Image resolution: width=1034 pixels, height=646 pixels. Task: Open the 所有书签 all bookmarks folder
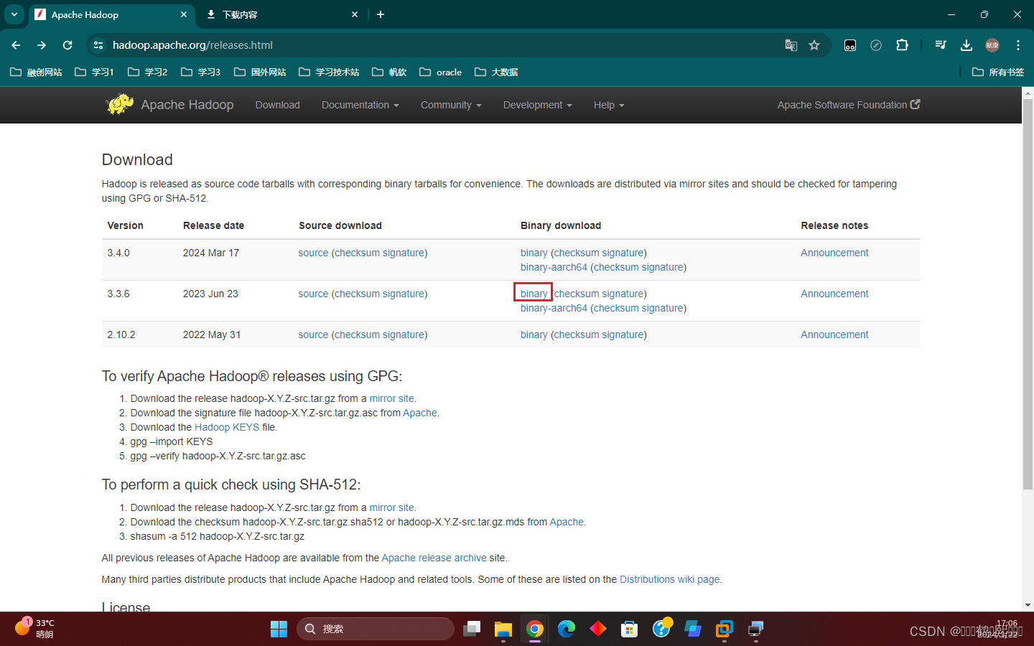pos(998,72)
